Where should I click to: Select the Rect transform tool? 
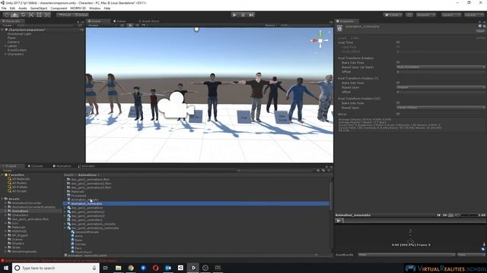39,15
